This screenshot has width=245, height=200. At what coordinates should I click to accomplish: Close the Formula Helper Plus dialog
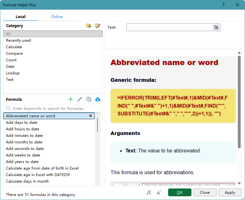[237, 5]
